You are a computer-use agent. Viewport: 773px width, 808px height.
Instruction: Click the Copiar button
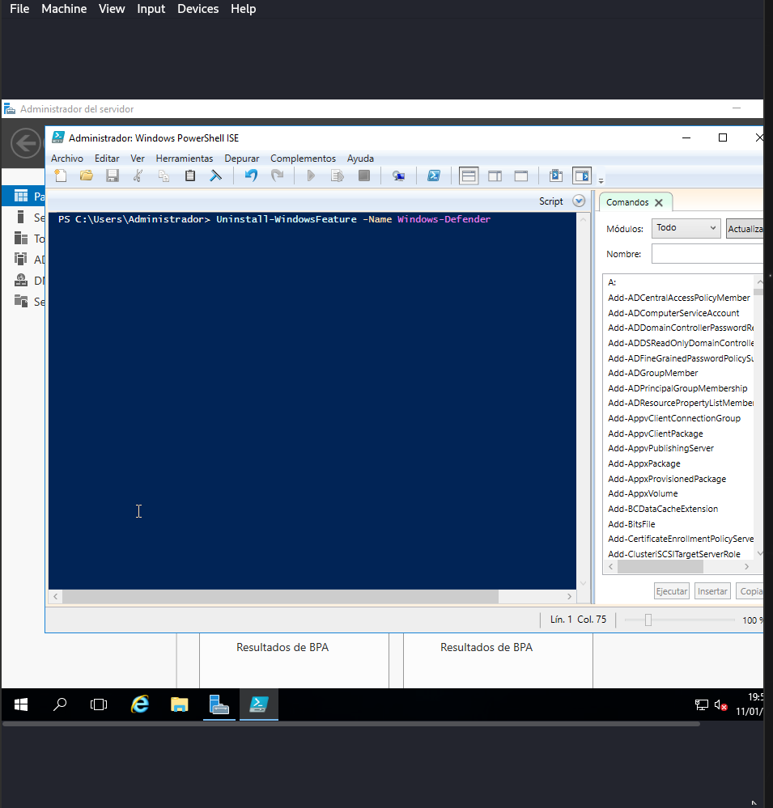click(x=750, y=591)
